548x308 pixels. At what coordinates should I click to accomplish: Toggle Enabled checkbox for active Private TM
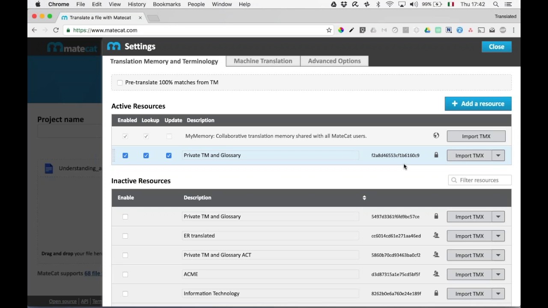[x=125, y=155]
